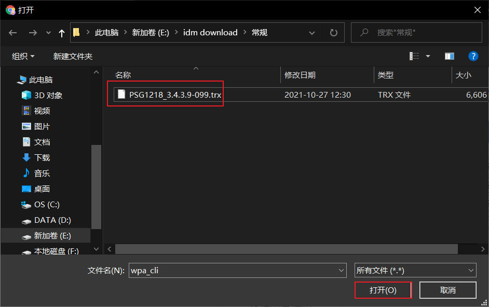
Task: Select the OS (C:) drive
Action: click(x=46, y=205)
